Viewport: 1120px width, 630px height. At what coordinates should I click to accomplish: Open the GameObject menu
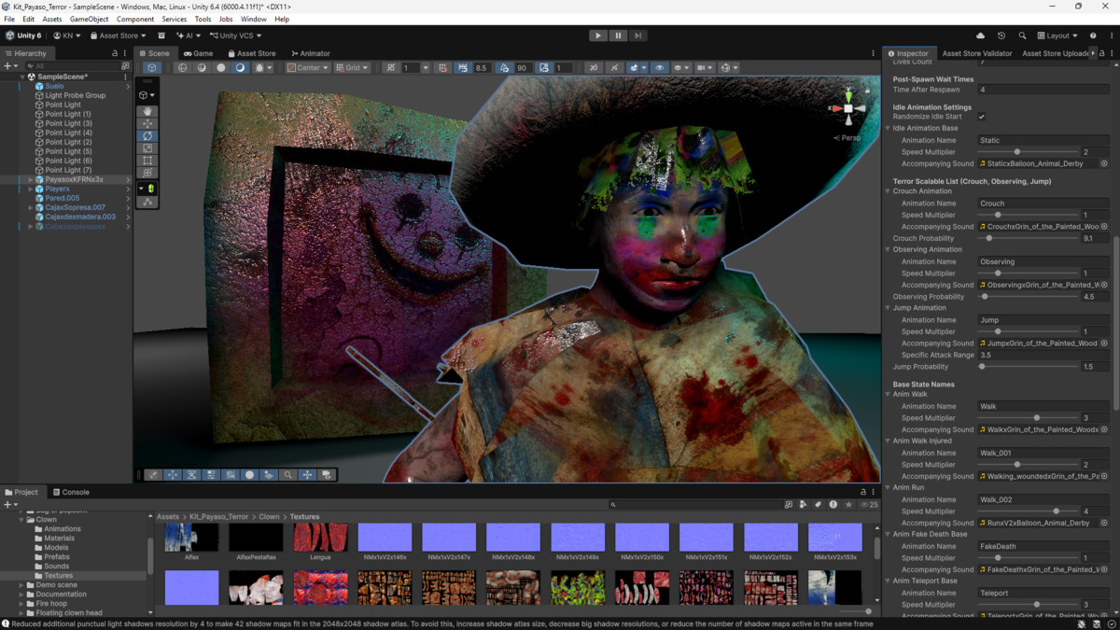(x=89, y=19)
